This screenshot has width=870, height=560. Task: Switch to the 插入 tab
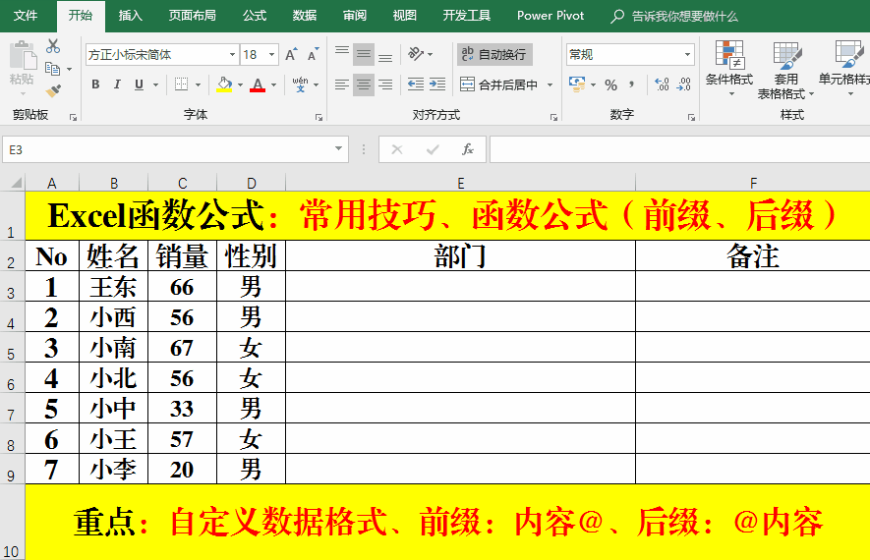(131, 16)
